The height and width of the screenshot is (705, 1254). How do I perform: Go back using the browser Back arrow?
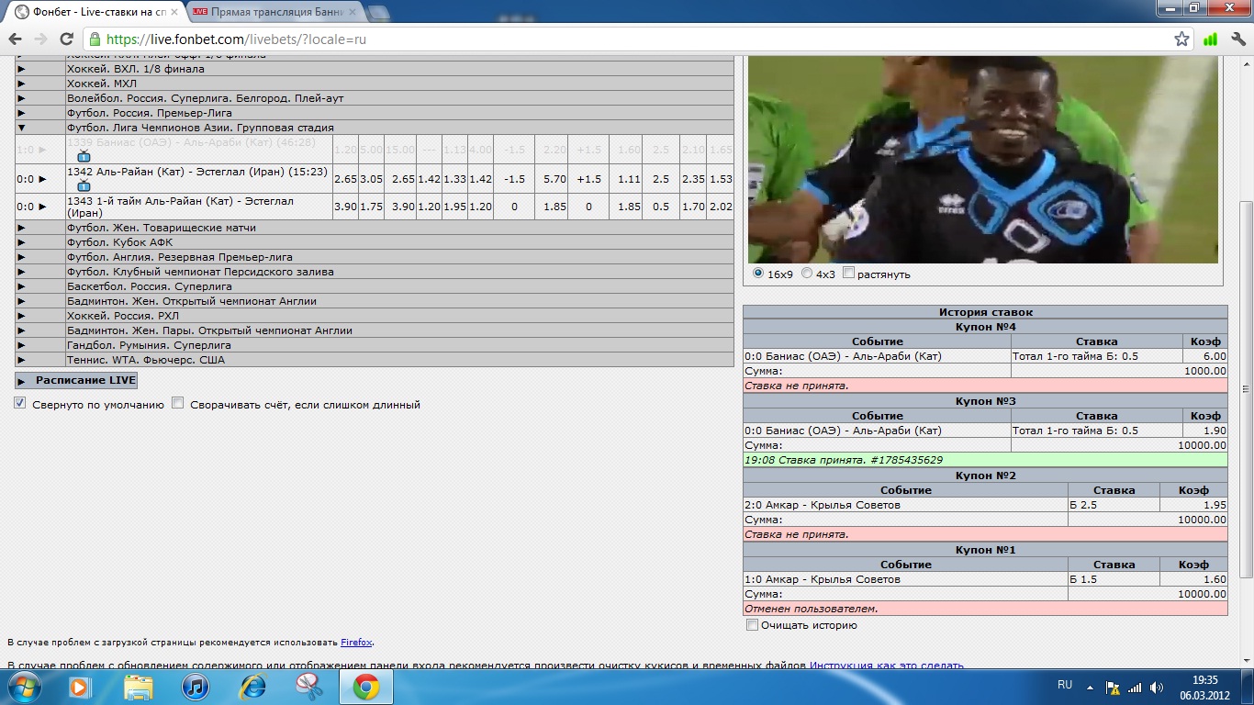pos(15,39)
